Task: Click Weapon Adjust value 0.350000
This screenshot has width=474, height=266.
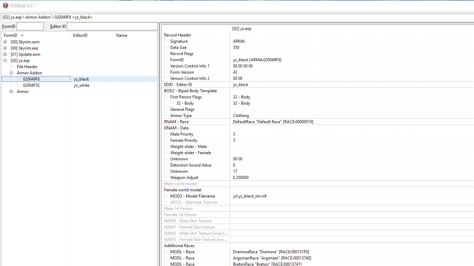Action: pyautogui.click(x=241, y=178)
